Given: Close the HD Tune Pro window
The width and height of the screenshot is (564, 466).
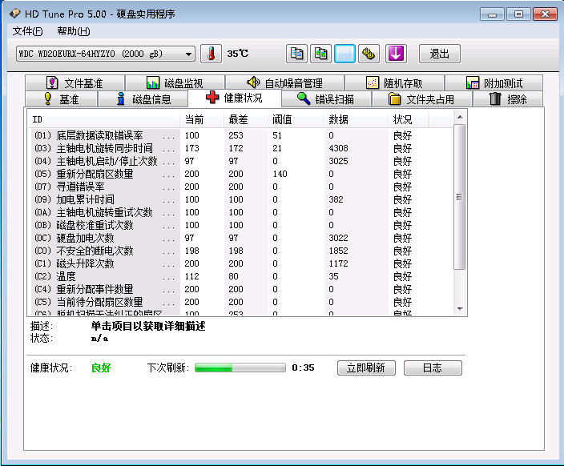Looking at the screenshot, I should tap(545, 14).
